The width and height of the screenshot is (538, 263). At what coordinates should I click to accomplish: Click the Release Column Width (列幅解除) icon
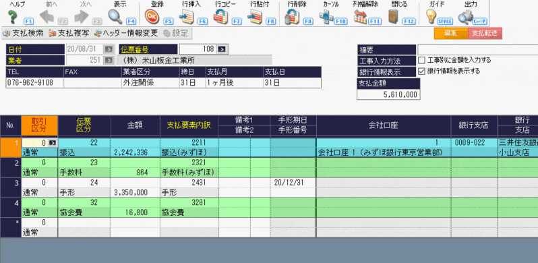361,16
